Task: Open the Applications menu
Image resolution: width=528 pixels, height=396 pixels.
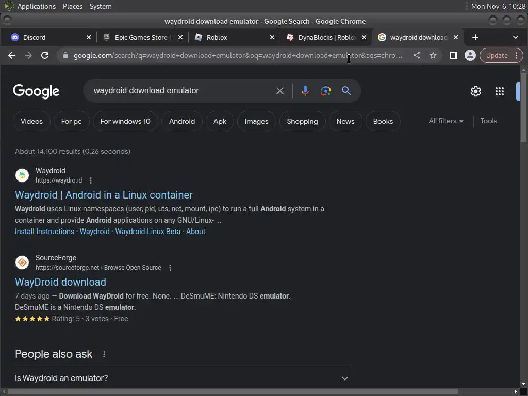Action: coord(37,6)
